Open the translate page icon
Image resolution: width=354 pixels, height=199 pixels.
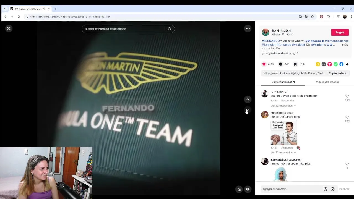306,17
